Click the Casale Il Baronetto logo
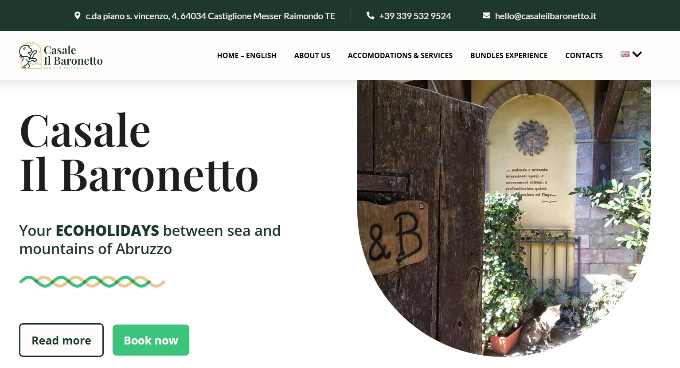Viewport: 680px width, 368px height. tap(61, 55)
